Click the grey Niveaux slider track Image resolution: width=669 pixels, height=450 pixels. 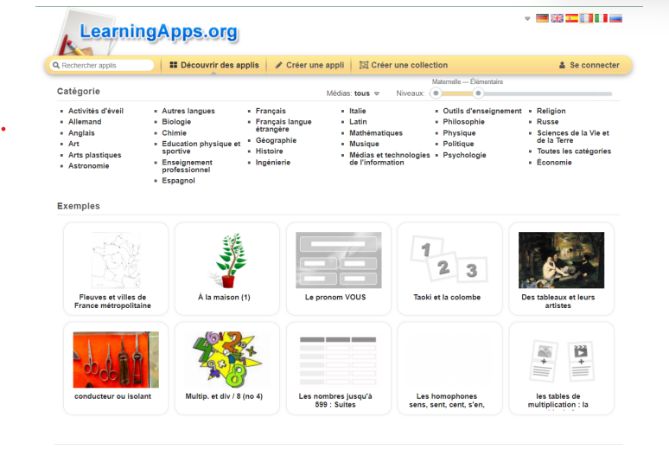548,93
